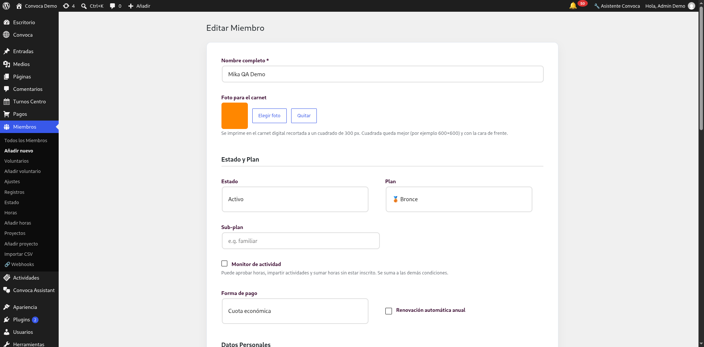Open the Plan dropdown showing Bronce
Viewport: 704px width, 347px height.
point(459,199)
